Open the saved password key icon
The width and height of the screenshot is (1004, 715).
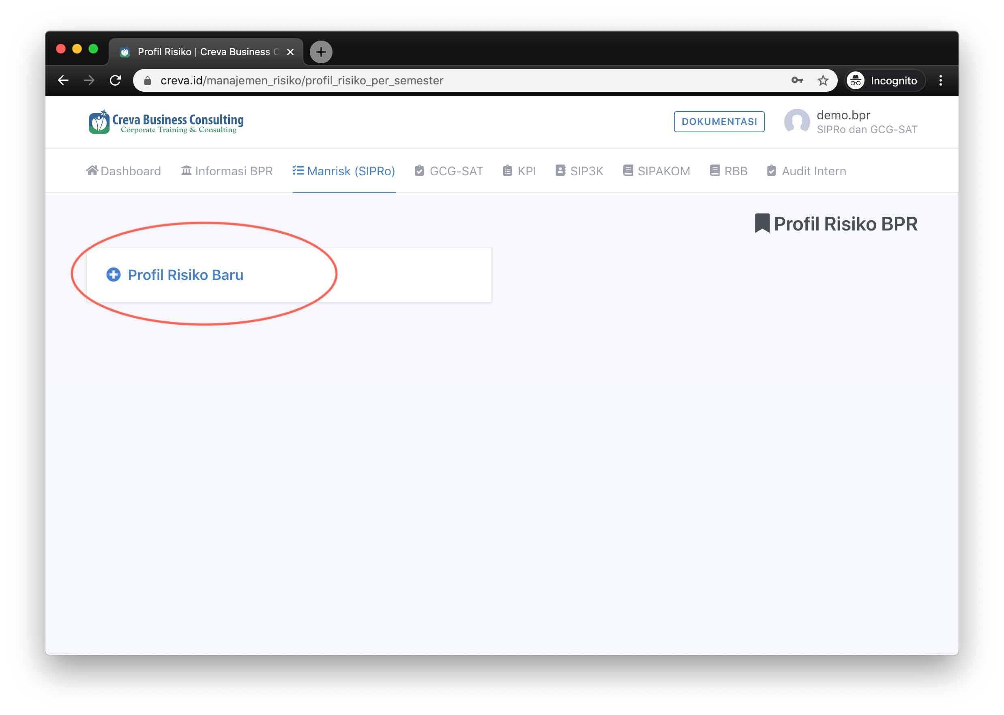tap(797, 80)
